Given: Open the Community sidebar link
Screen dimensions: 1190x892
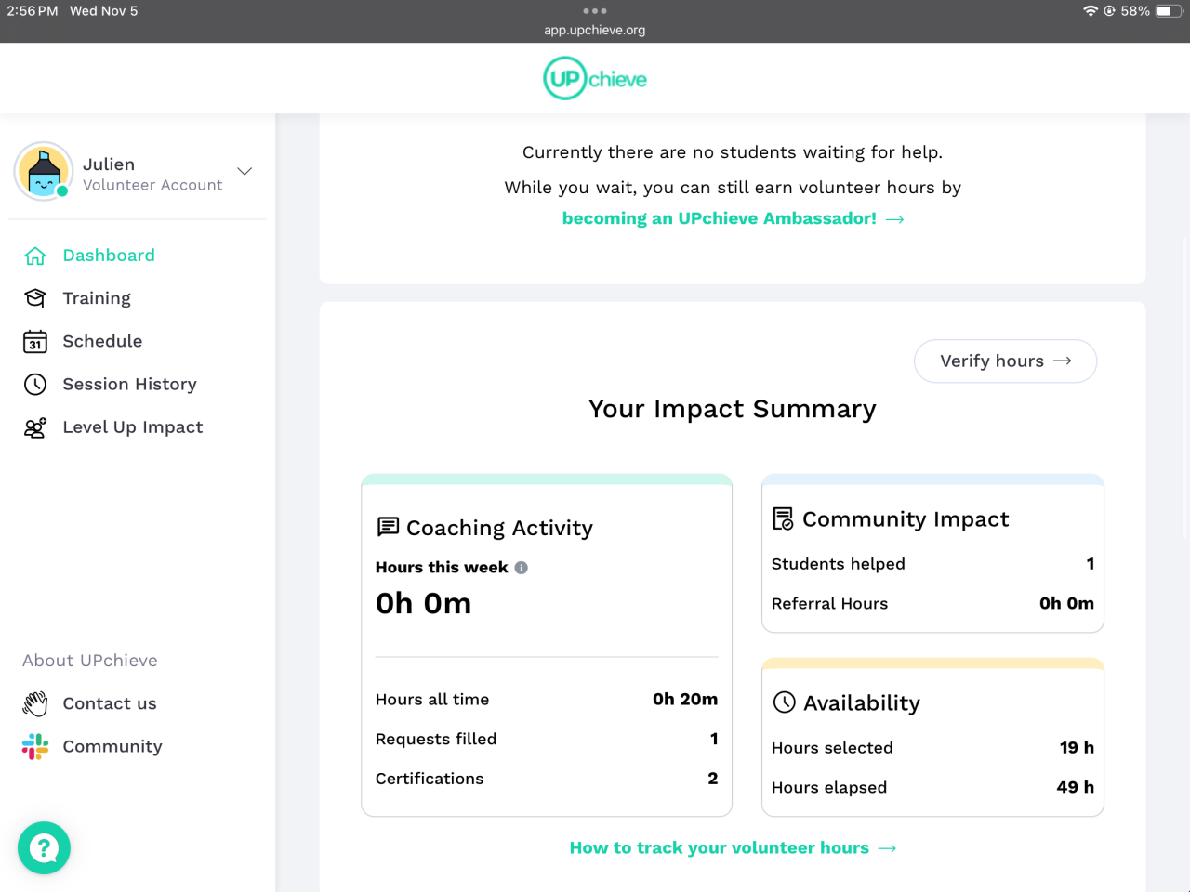Looking at the screenshot, I should coord(112,746).
